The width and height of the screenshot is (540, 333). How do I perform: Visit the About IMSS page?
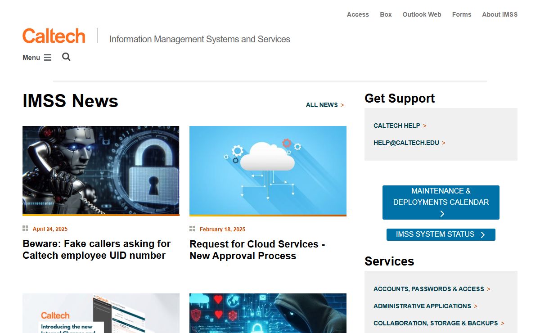click(499, 14)
